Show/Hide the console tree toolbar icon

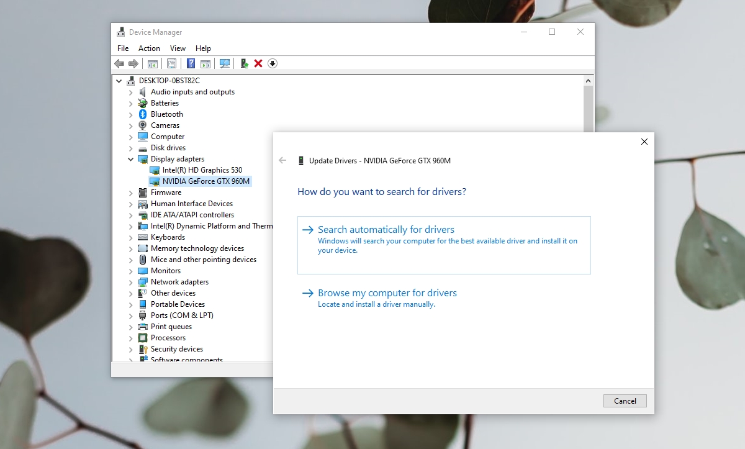tap(153, 63)
